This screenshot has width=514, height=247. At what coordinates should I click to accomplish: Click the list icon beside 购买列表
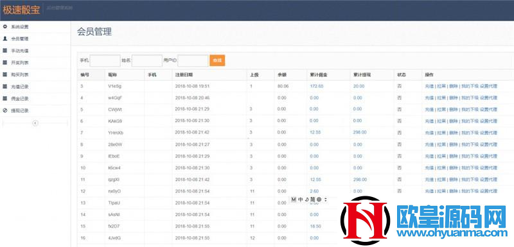[x=4, y=74]
